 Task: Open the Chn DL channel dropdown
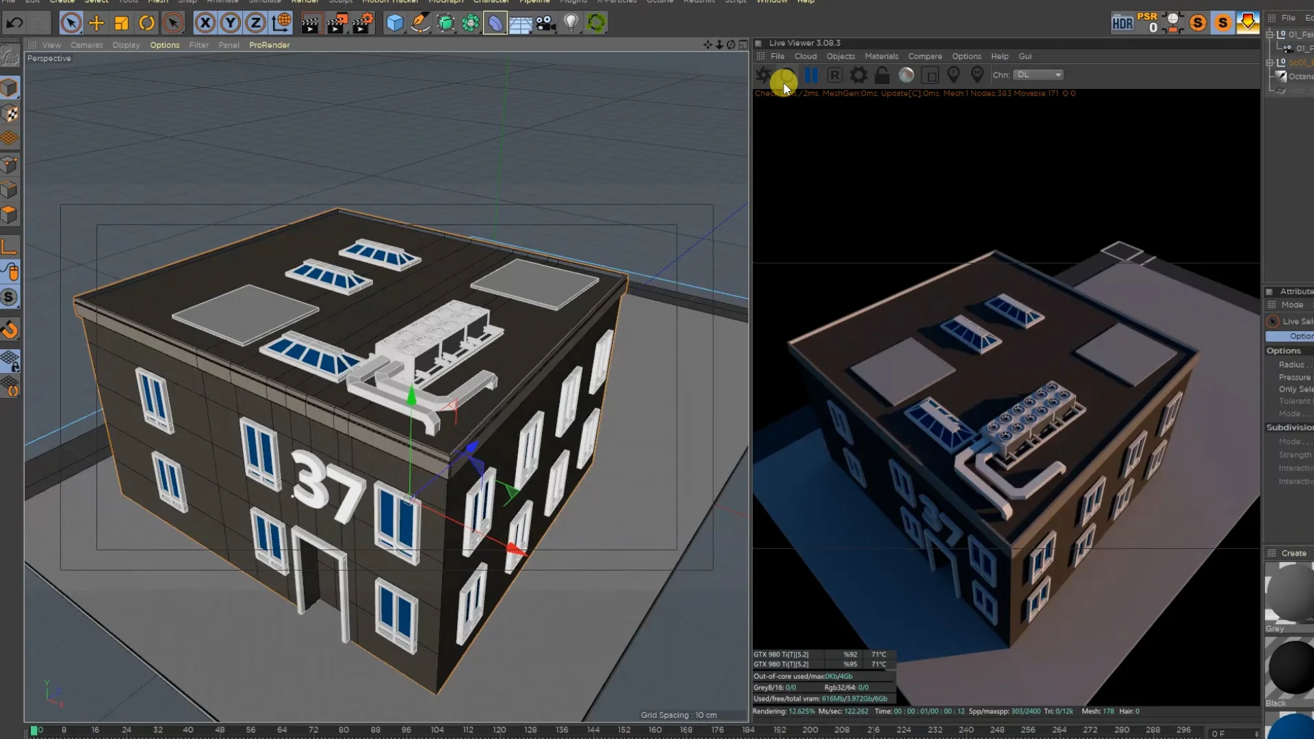[1038, 75]
